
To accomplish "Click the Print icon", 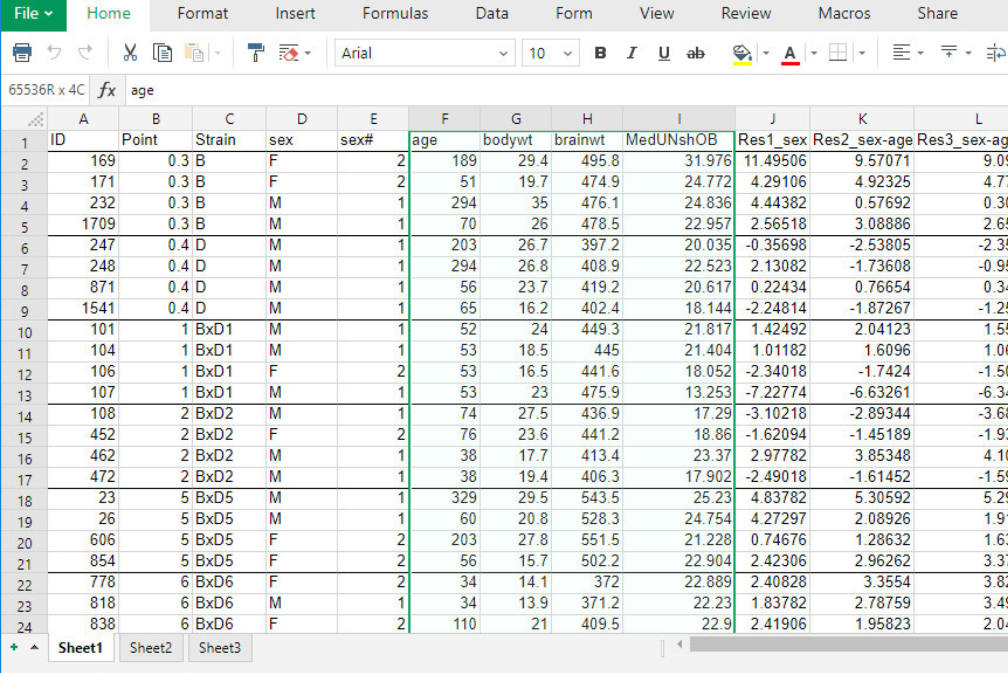I will 22,53.
